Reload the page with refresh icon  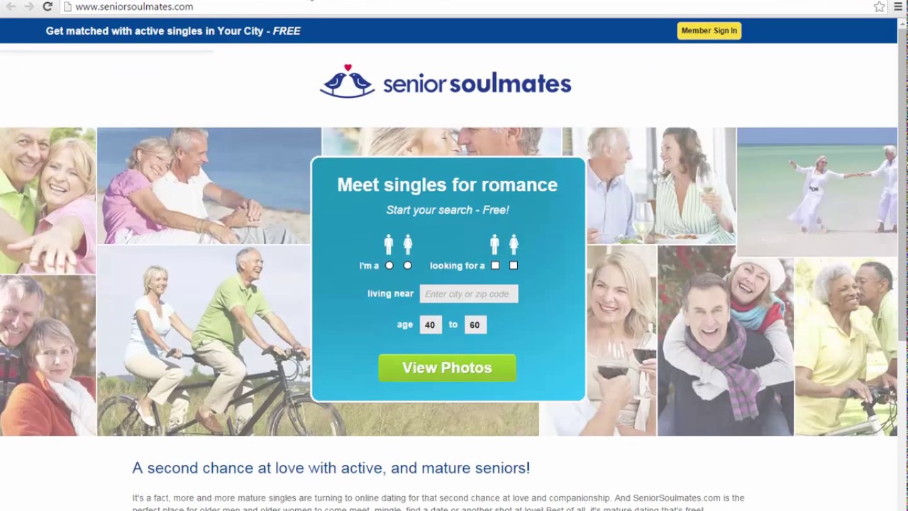[48, 6]
